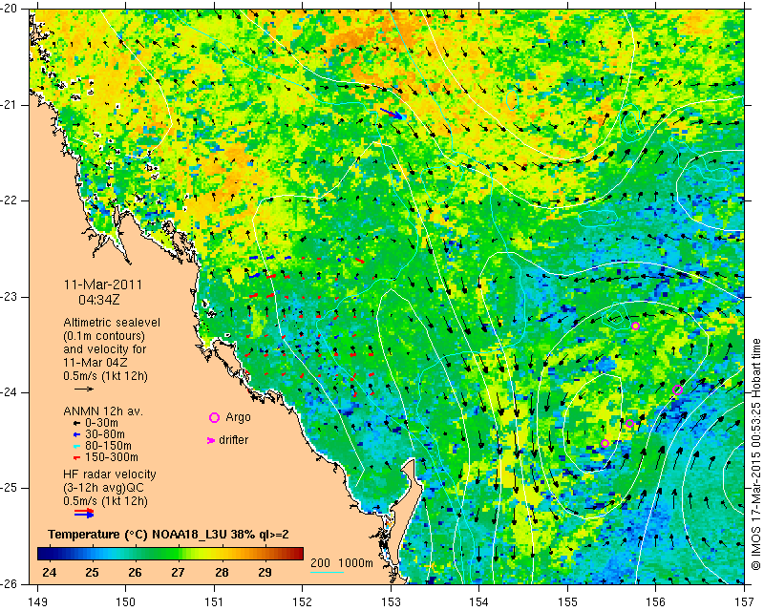
Task: Click the Argo float marker near 155.4E 24.5S
Action: pyautogui.click(x=605, y=443)
